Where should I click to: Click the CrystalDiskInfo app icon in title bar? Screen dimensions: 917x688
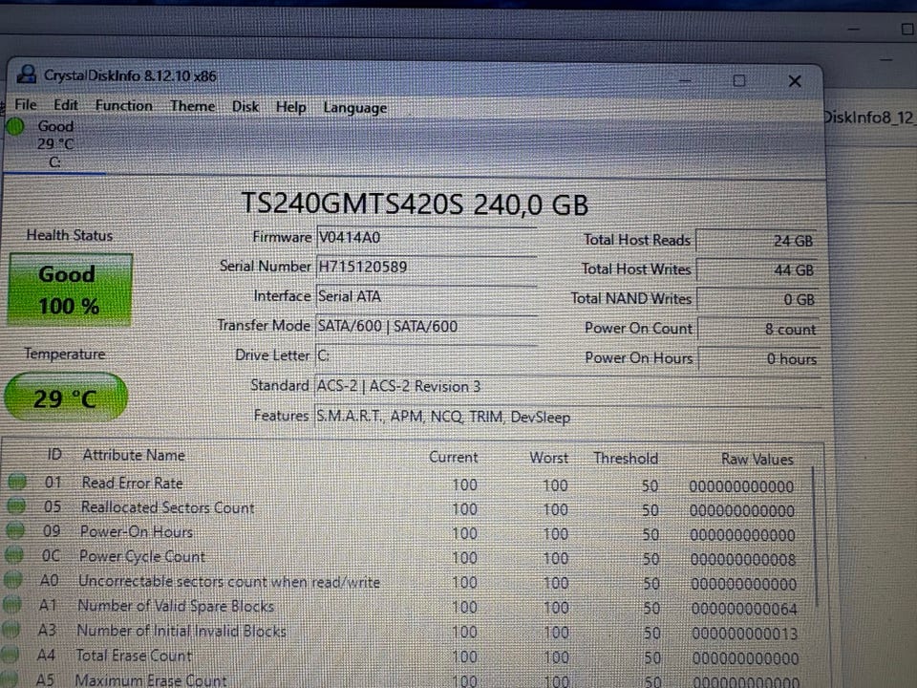tap(27, 75)
